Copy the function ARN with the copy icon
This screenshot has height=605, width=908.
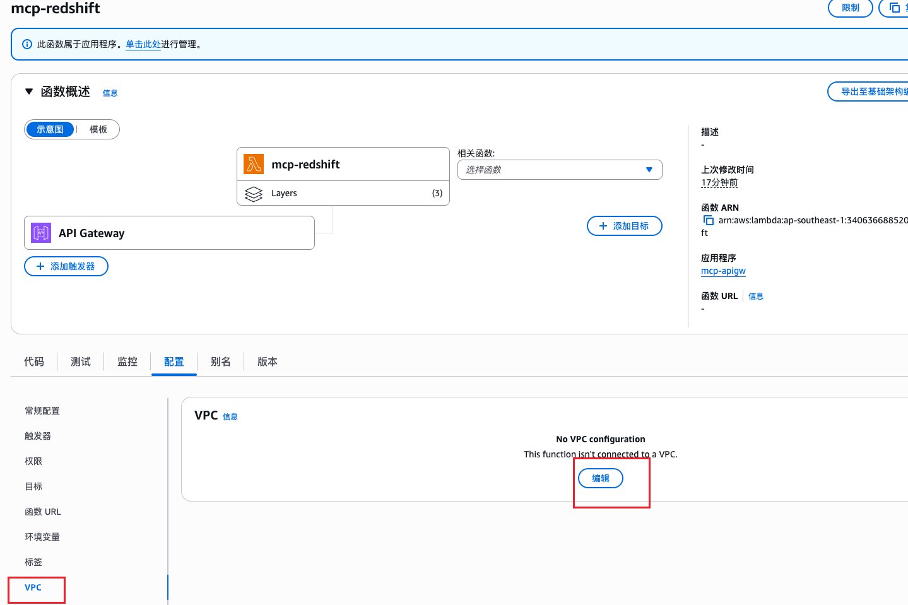coord(708,220)
